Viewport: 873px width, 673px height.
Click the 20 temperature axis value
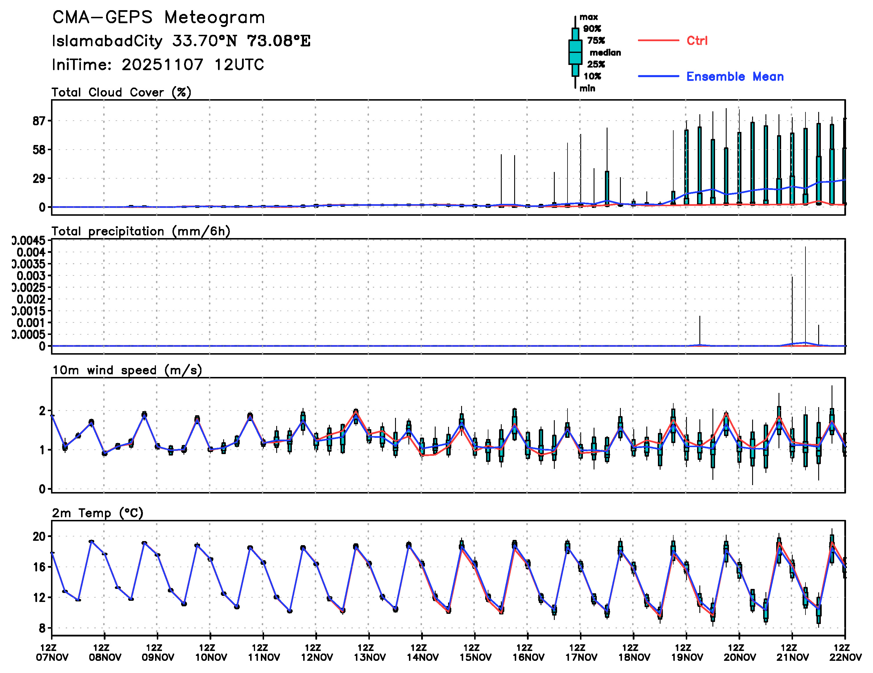pyautogui.click(x=39, y=536)
